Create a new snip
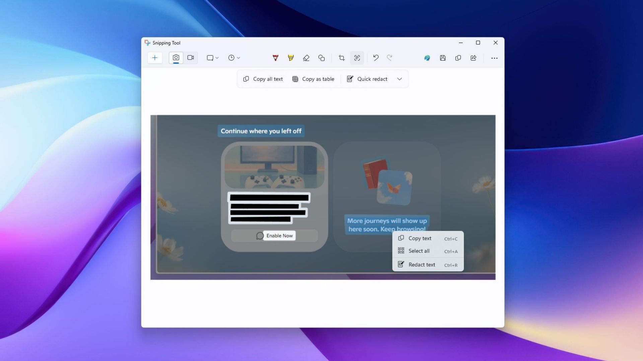 155,57
